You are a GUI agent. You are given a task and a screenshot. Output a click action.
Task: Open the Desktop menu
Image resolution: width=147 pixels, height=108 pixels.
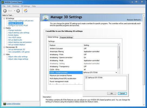point(15,6)
